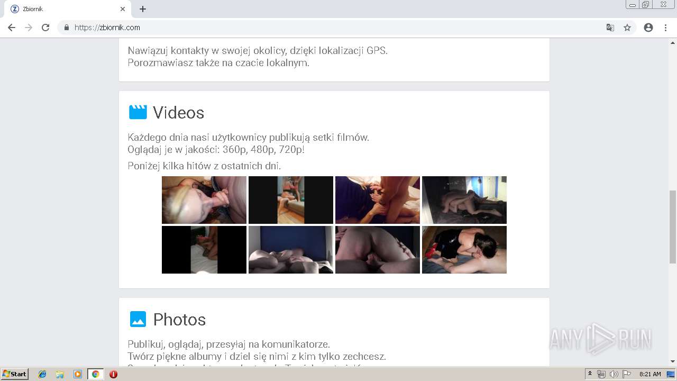
Task: Click the text starting "Nawiązuj kontakty w swojej okolicy"
Action: click(258, 51)
